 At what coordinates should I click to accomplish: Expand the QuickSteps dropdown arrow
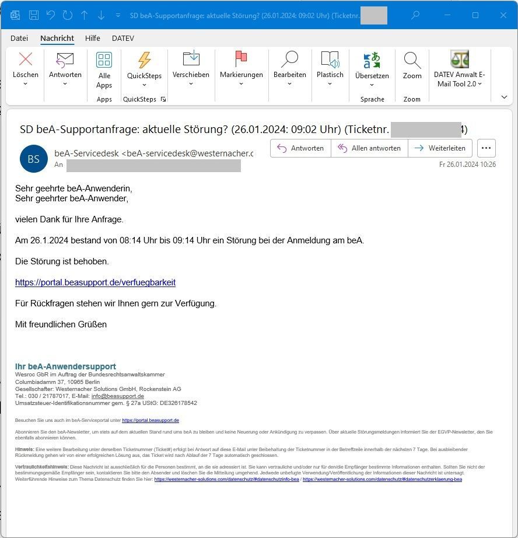coord(145,85)
